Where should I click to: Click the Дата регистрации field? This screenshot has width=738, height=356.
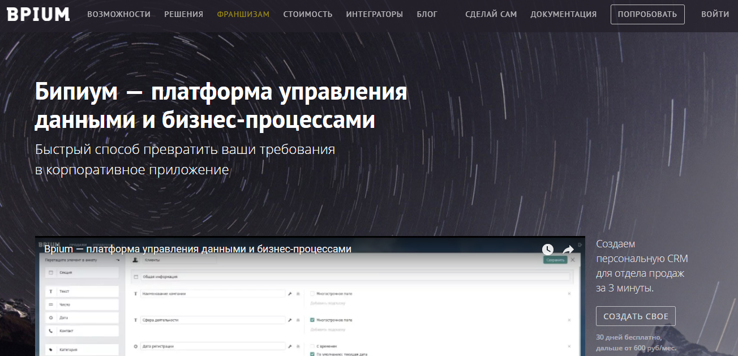(x=213, y=346)
